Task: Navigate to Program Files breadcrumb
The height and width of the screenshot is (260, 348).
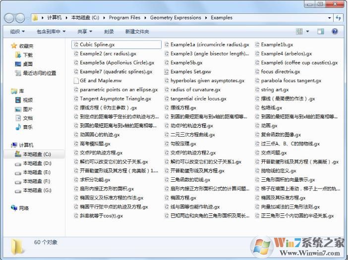Action: tap(124, 17)
